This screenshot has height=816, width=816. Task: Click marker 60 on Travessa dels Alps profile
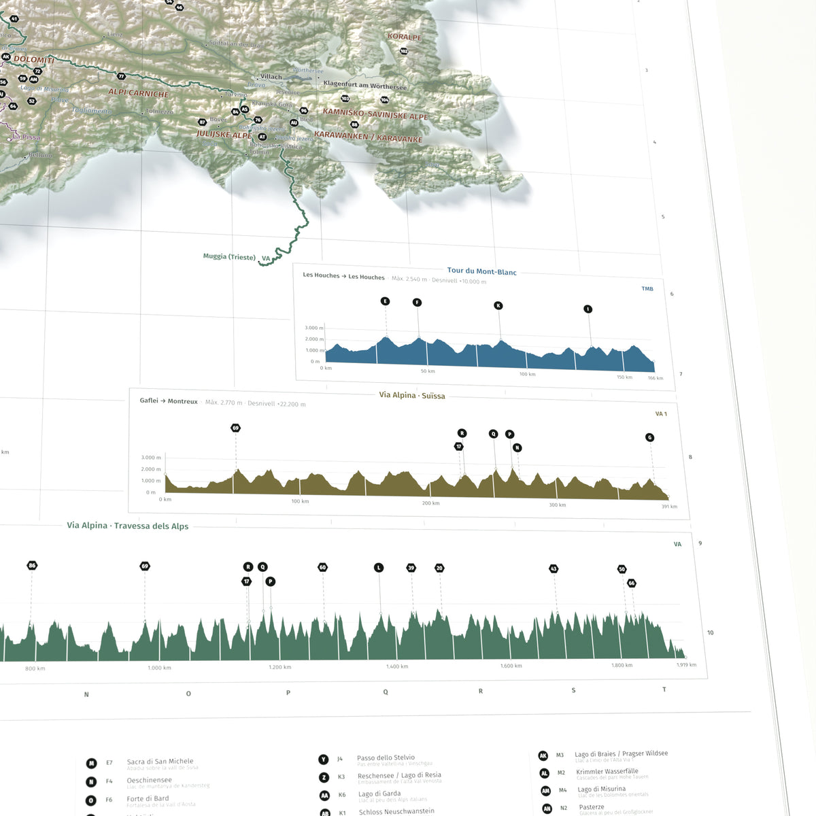323,567
